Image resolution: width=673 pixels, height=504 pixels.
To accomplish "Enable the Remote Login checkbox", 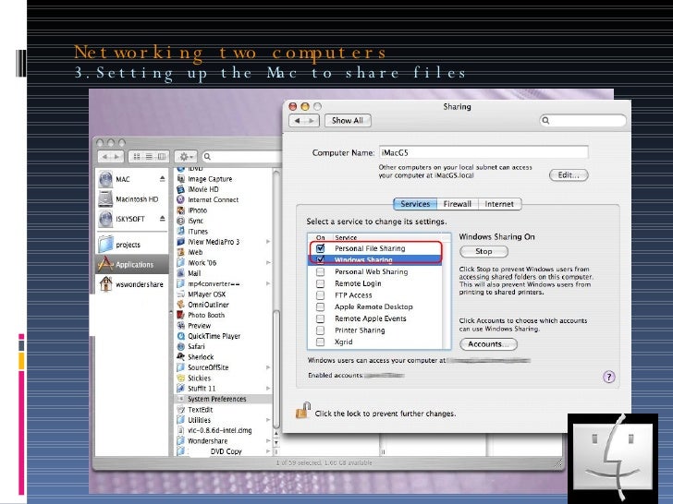I will click(x=320, y=283).
